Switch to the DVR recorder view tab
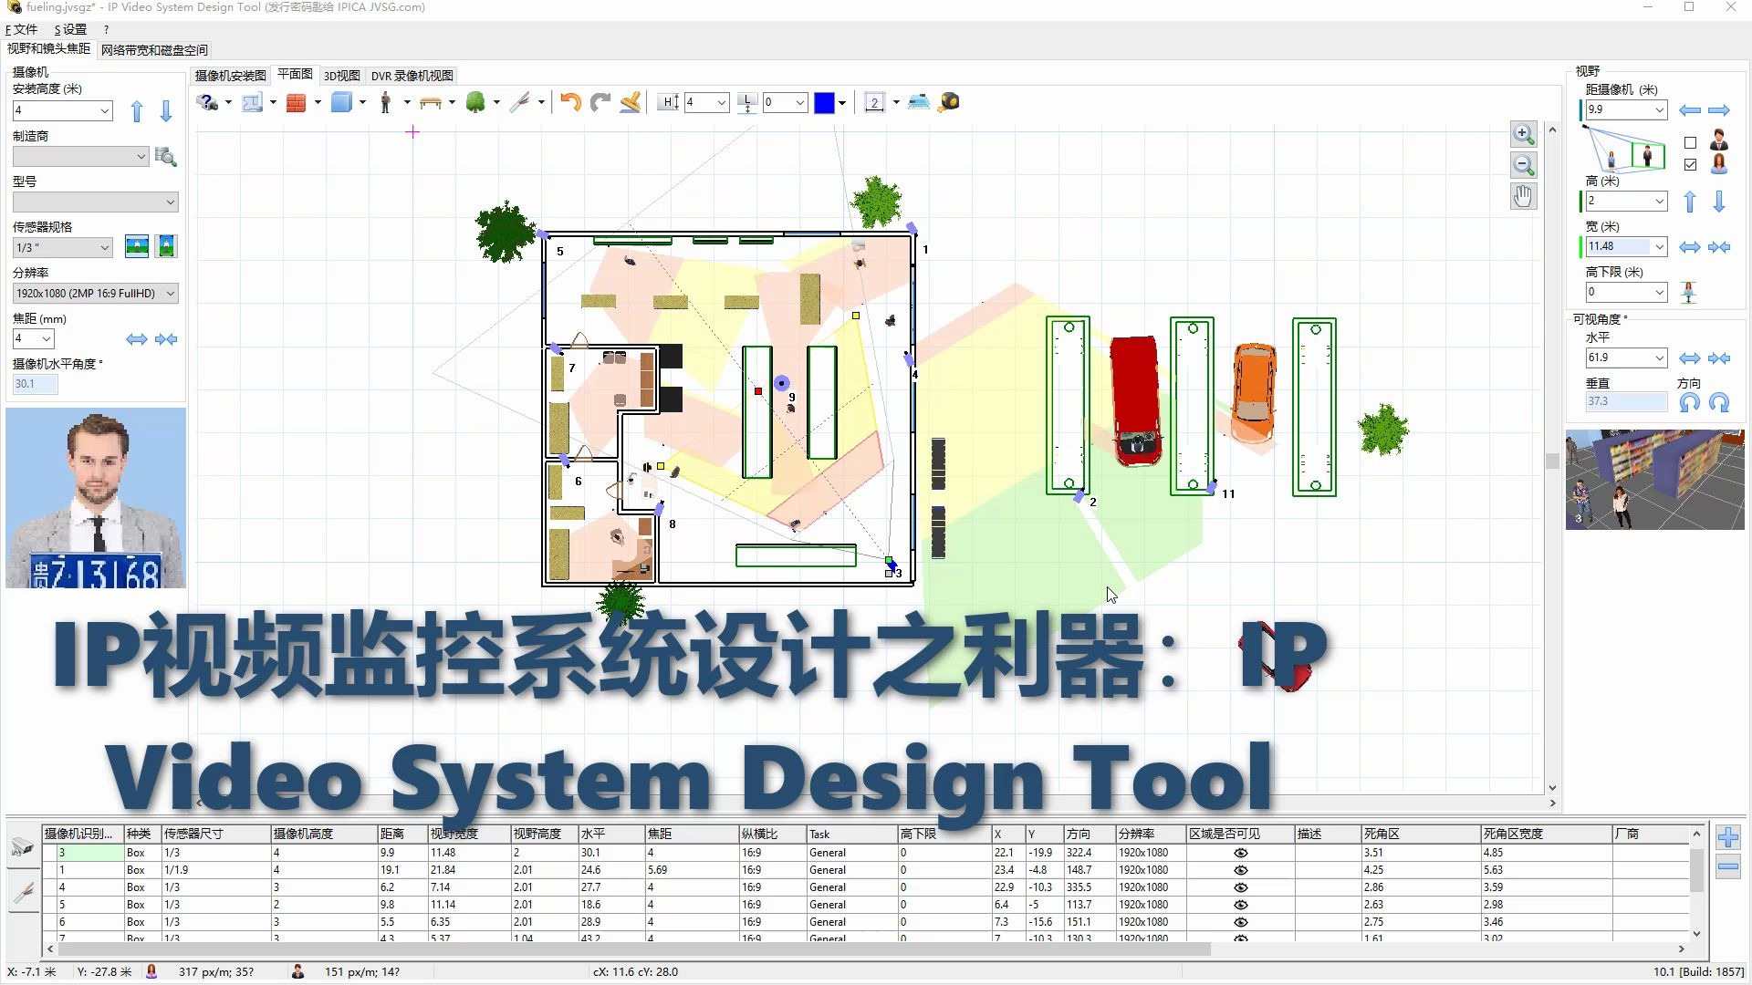This screenshot has height=985, width=1752. pyautogui.click(x=412, y=76)
